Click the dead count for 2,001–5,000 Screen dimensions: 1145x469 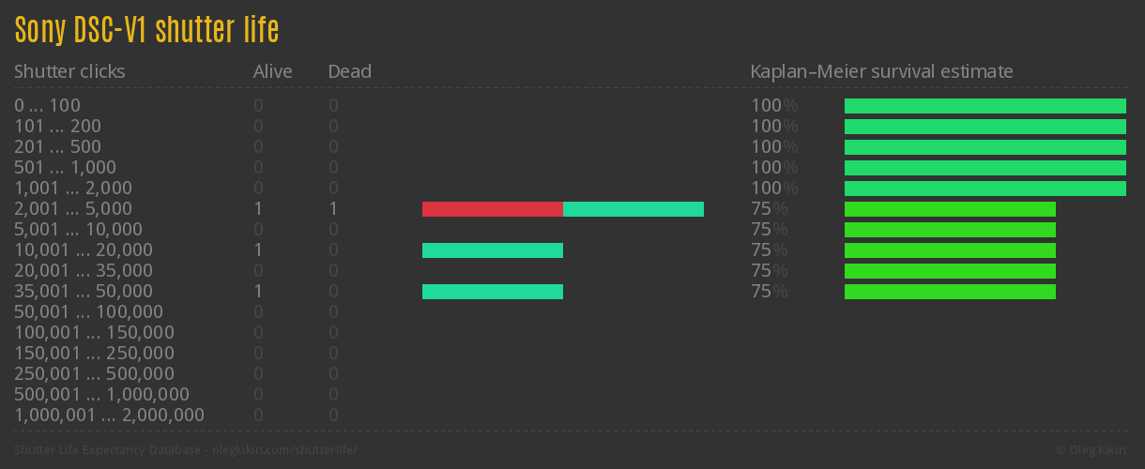333,209
